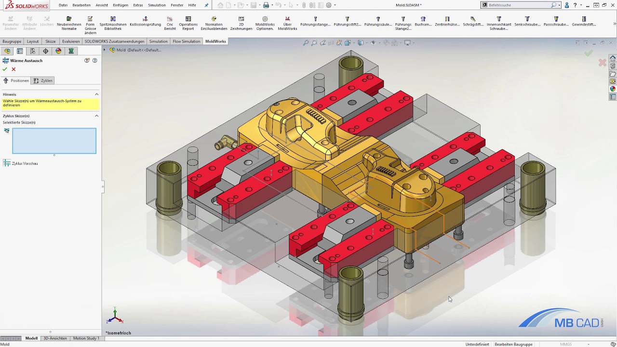Switch to the Baugruppe ribbon tab
Screen dimensions: 617x347
click(x=12, y=41)
